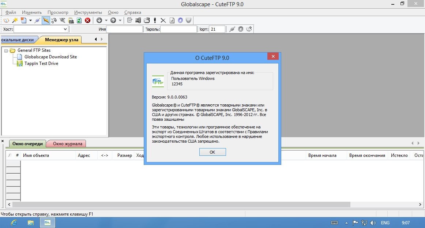425x228 pixels.
Task: Switch to the Окно очереди tab
Action: pyautogui.click(x=27, y=144)
